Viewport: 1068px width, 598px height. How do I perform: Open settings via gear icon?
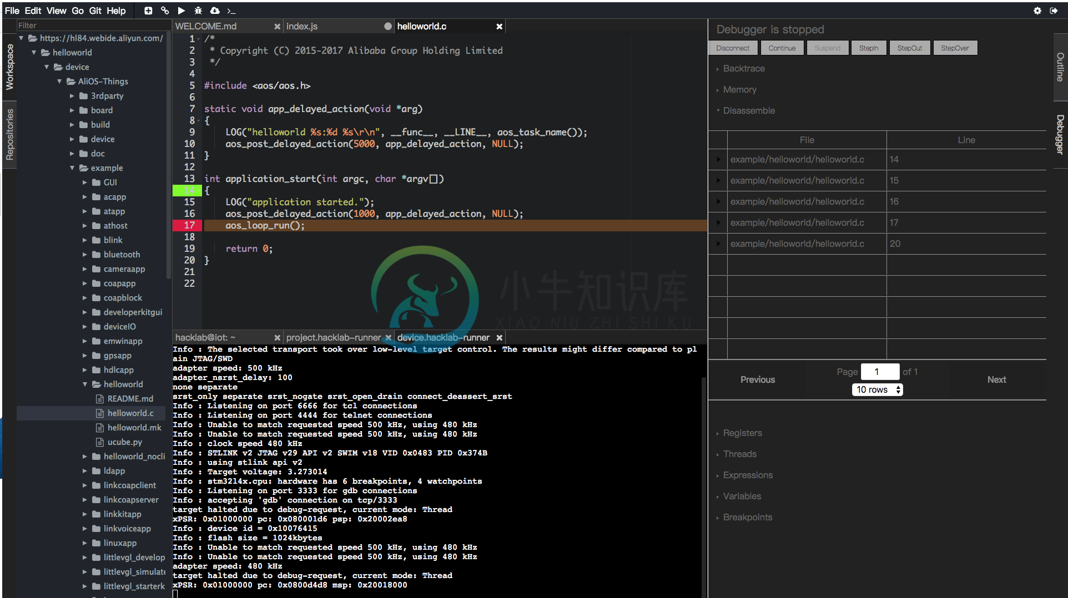(x=1037, y=11)
